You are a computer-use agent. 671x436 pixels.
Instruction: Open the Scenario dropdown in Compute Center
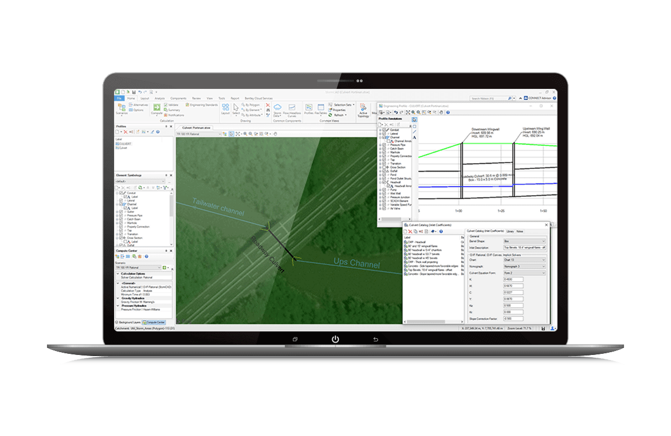[138, 268]
